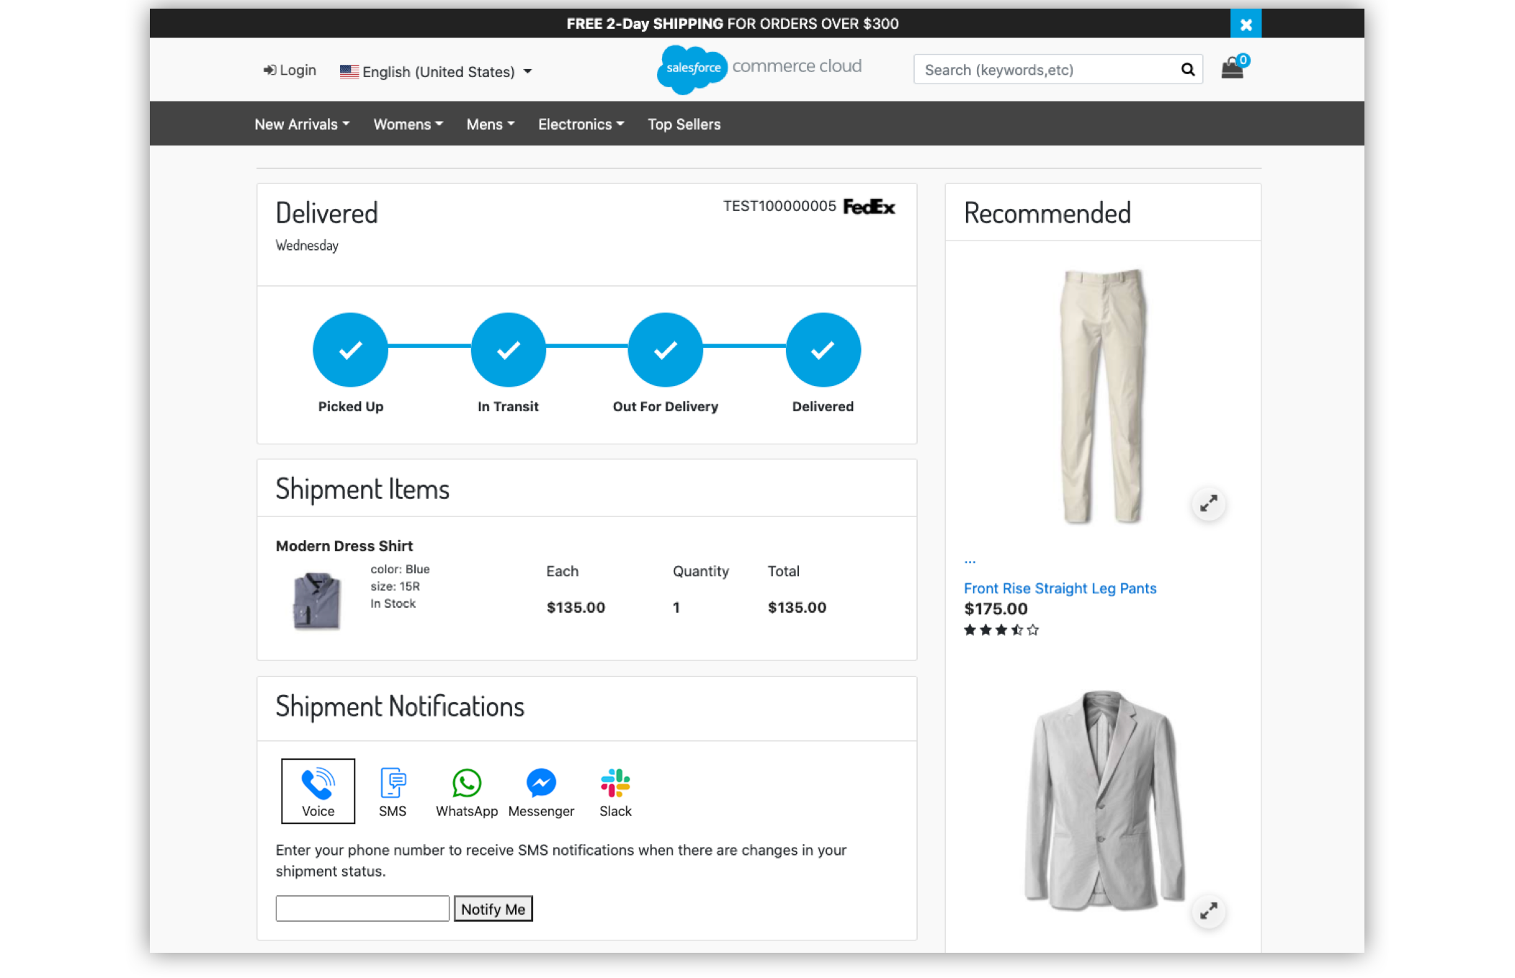This screenshot has height=978, width=1515.
Task: Open the shopping cart
Action: [1233, 68]
